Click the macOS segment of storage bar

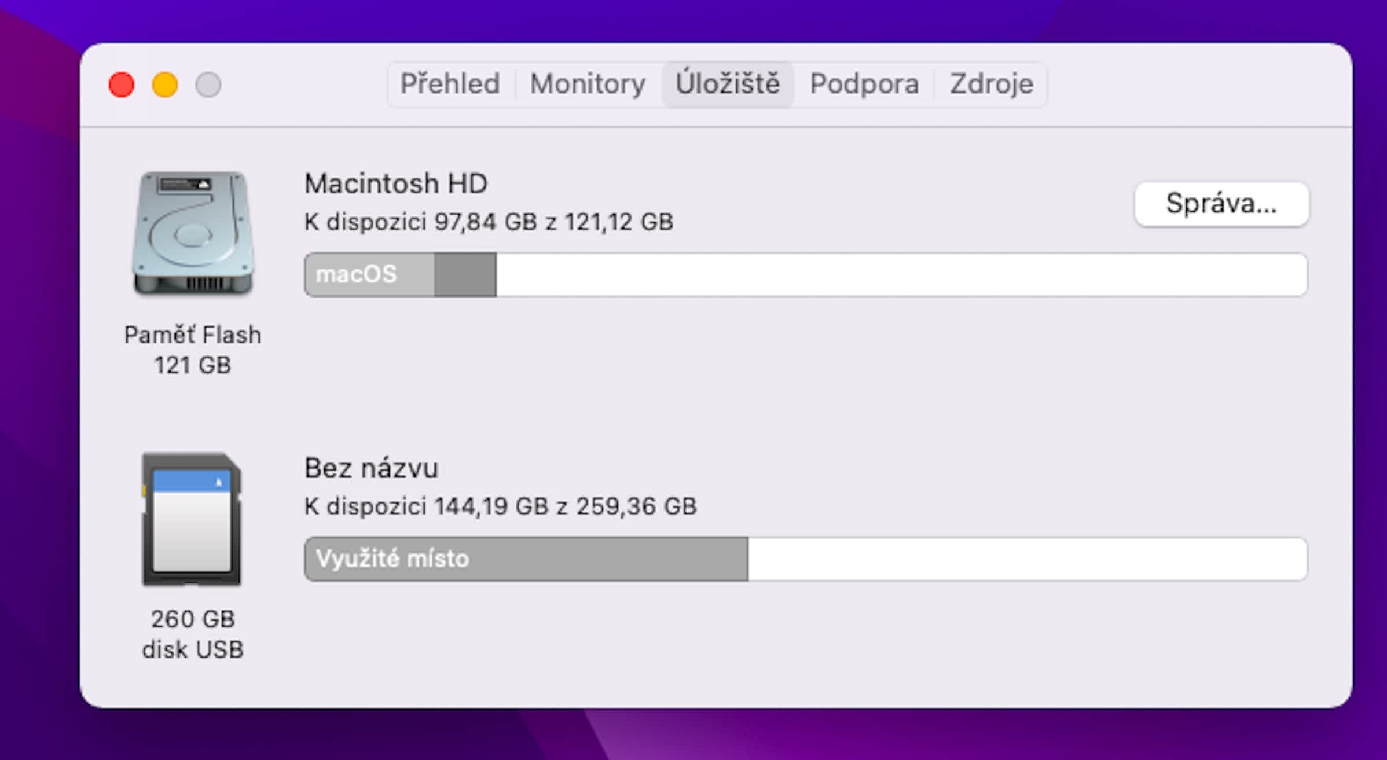369,274
